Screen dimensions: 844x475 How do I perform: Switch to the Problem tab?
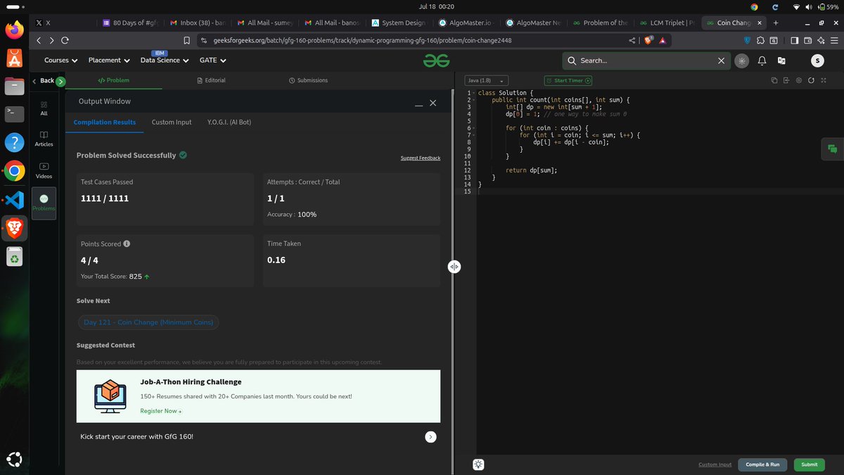pos(114,80)
